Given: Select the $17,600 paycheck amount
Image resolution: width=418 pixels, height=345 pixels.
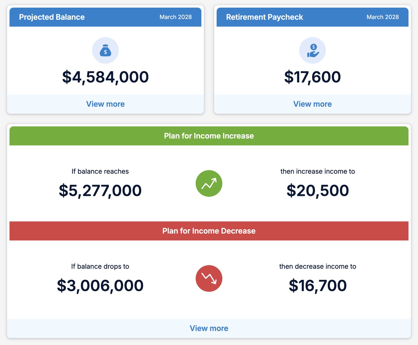Looking at the screenshot, I should click(312, 77).
